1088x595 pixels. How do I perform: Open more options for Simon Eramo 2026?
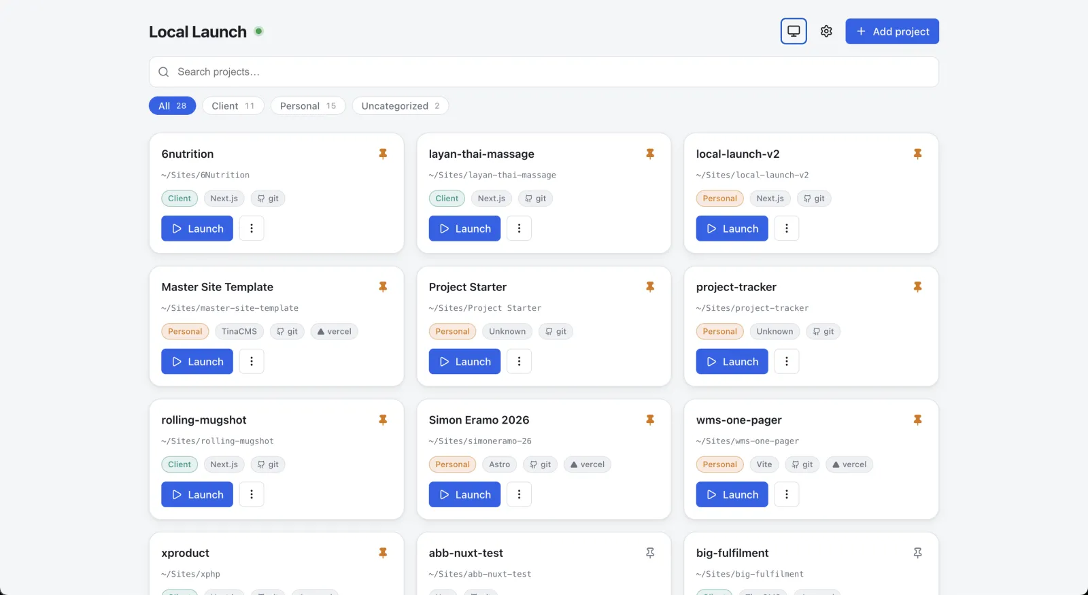(519, 494)
